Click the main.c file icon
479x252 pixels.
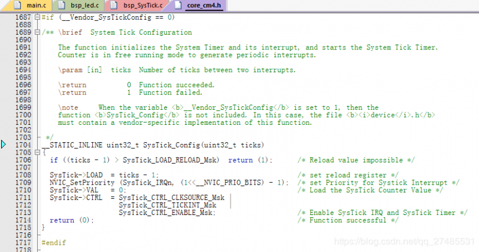click(18, 5)
